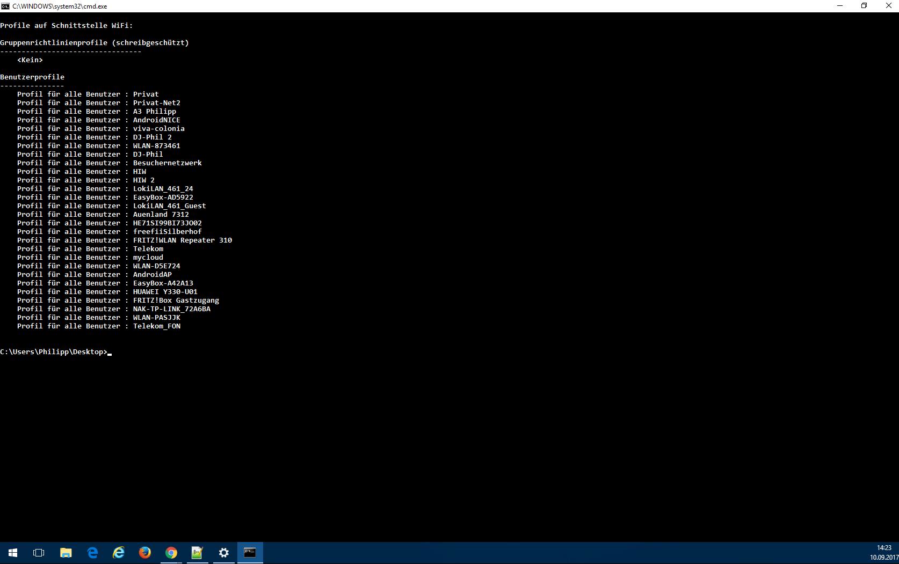Click the 'Privat-Net2' profile entry text
899x564 pixels.
point(157,103)
